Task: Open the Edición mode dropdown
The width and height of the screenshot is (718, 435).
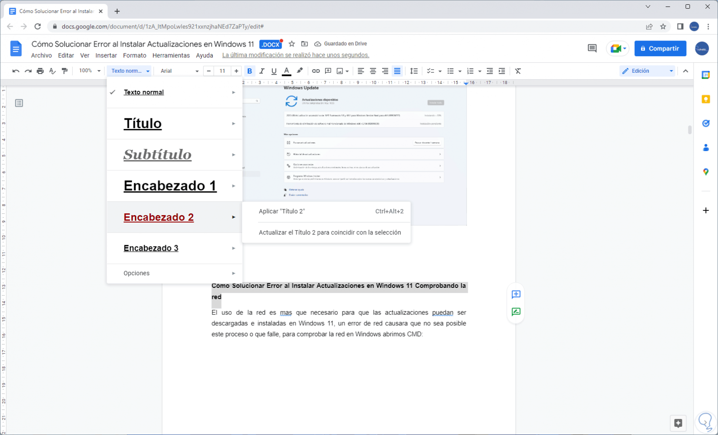Action: [648, 71]
